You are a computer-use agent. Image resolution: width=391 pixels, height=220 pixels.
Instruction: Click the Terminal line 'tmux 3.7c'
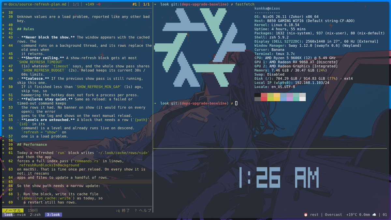tap(275, 54)
